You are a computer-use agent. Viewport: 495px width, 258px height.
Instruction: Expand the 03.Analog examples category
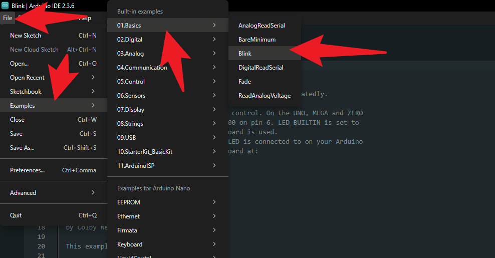pyautogui.click(x=168, y=54)
